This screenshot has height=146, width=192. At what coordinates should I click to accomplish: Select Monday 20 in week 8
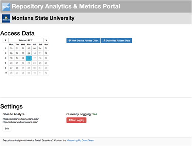tap(11, 63)
